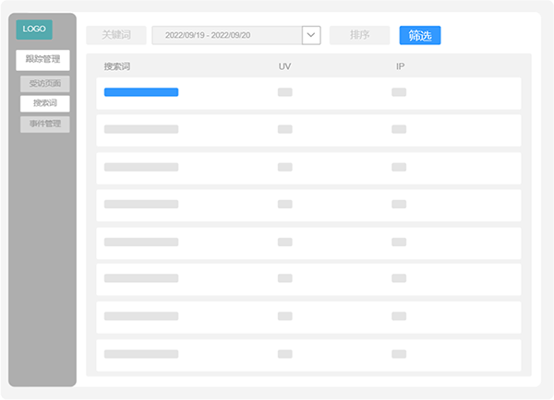The image size is (554, 400).
Task: Click the 搜索词 column header
Action: click(118, 67)
